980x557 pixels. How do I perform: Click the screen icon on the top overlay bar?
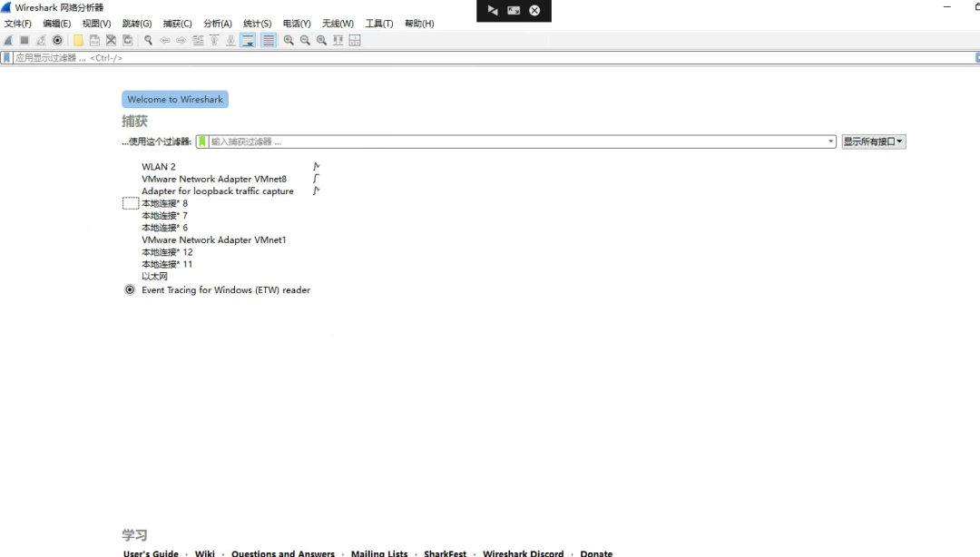point(514,10)
